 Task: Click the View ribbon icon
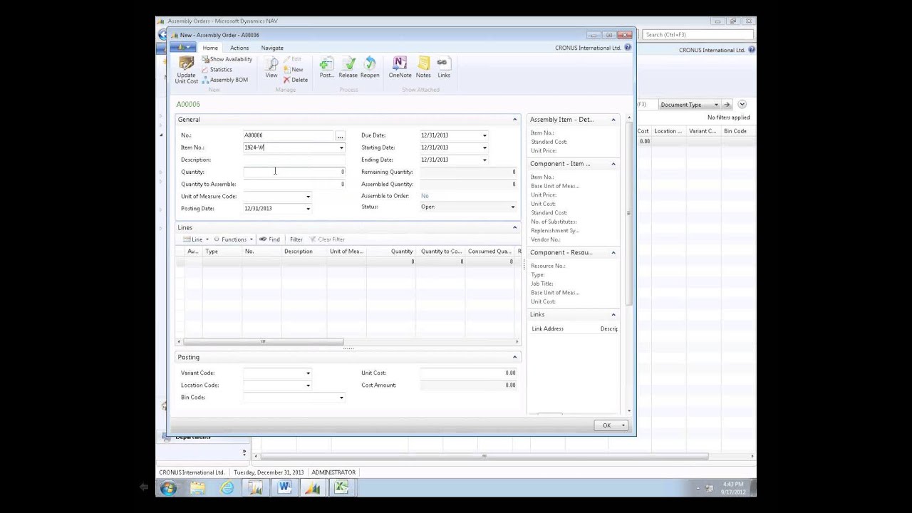pyautogui.click(x=271, y=68)
